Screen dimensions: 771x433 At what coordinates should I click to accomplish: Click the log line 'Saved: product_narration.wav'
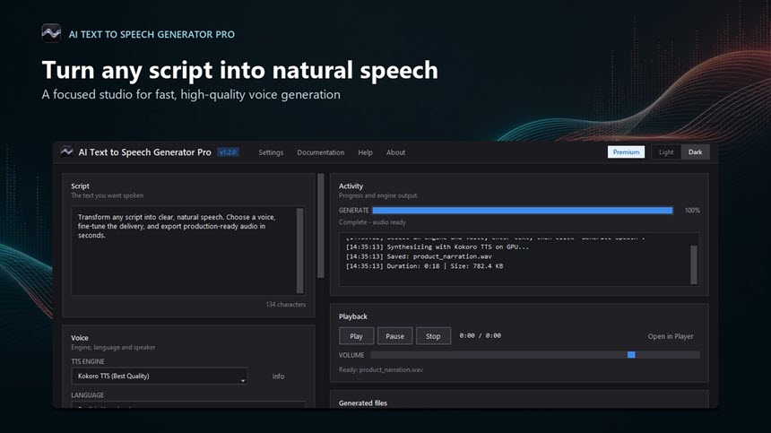[x=419, y=256]
